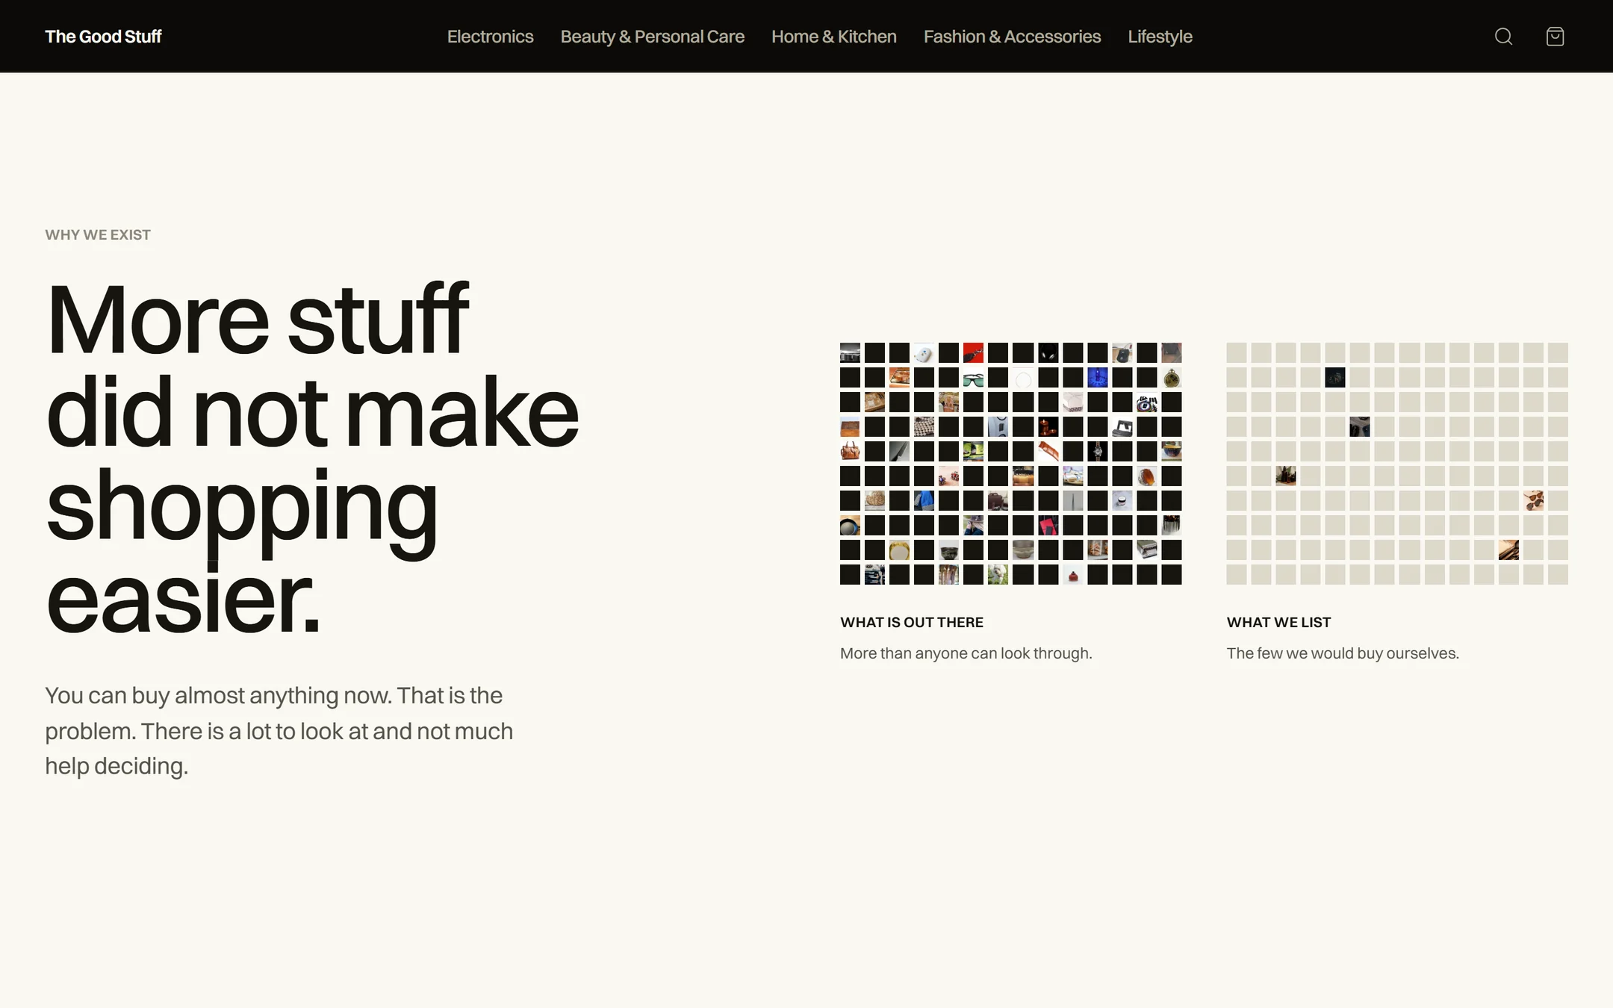Click the 'You can buy almost anything now' paragraph

point(279,730)
